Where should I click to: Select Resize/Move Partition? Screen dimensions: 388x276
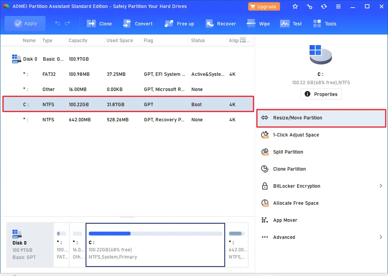321,118
